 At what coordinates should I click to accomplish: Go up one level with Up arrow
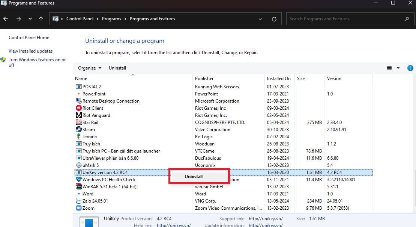[x=41, y=19]
